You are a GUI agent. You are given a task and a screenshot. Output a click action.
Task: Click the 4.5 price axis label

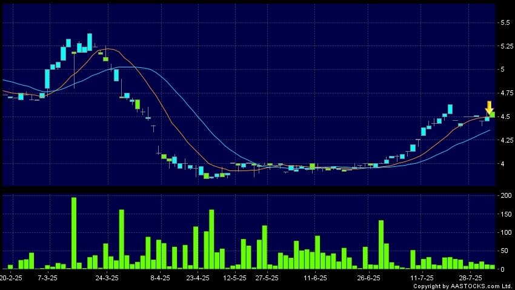pos(505,117)
